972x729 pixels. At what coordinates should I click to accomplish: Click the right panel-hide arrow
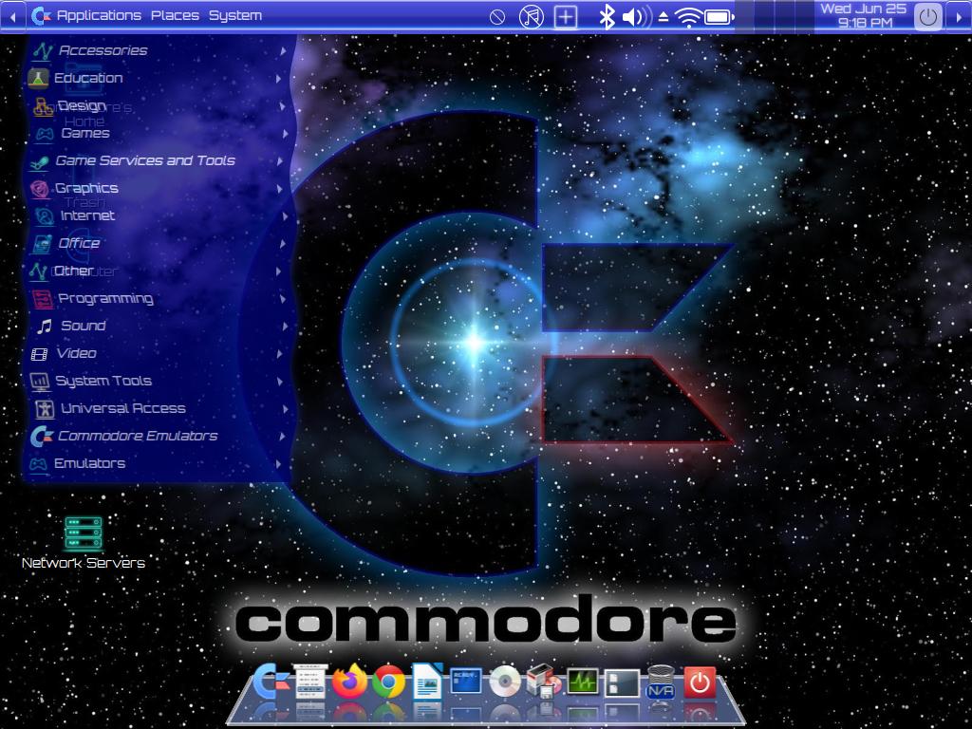[x=959, y=17]
